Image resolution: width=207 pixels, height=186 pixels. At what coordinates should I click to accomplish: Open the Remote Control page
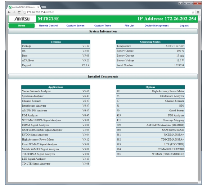coord(48,26)
